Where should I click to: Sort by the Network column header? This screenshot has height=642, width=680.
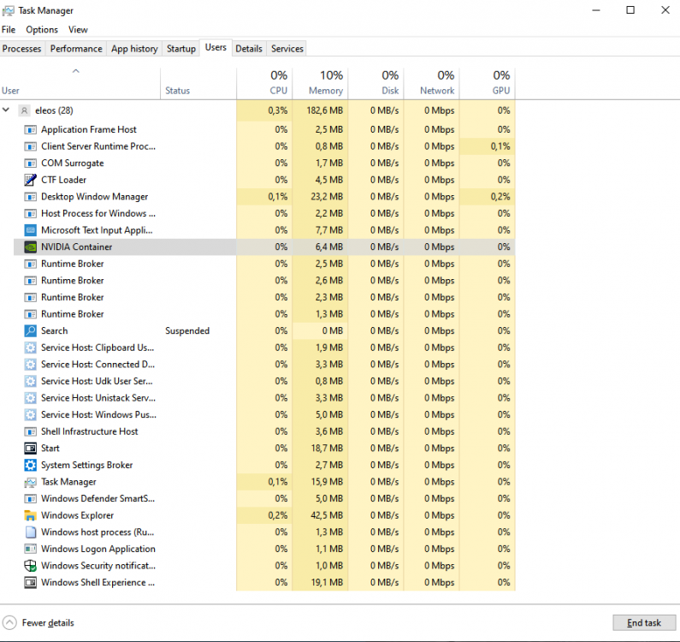tap(431, 83)
